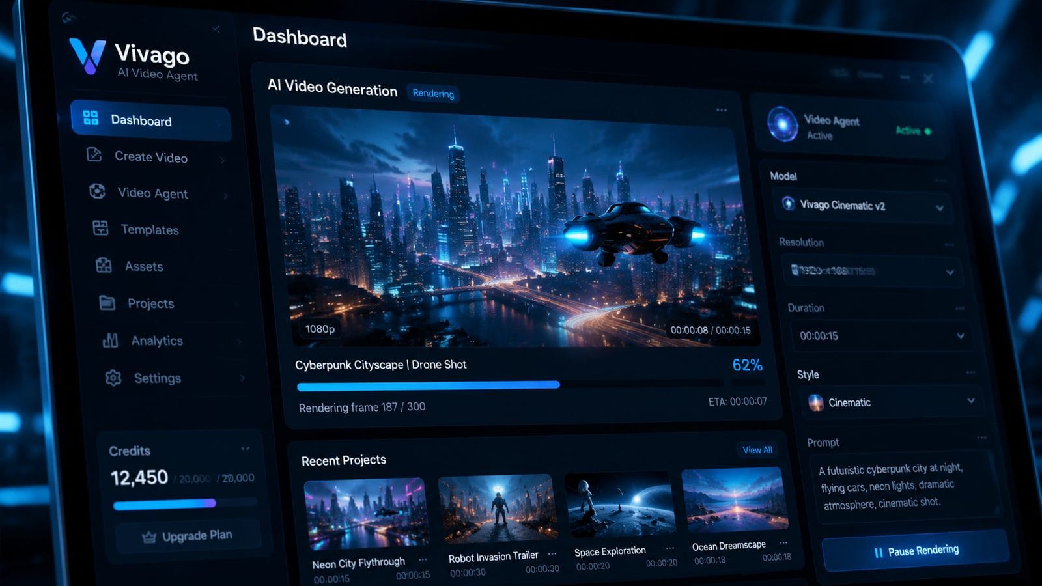The height and width of the screenshot is (586, 1042).
Task: Click the Vivago Cinematic v2 model icon
Action: click(x=788, y=203)
